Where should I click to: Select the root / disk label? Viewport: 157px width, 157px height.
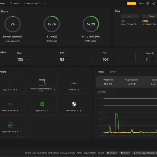pyautogui.click(x=130, y=16)
